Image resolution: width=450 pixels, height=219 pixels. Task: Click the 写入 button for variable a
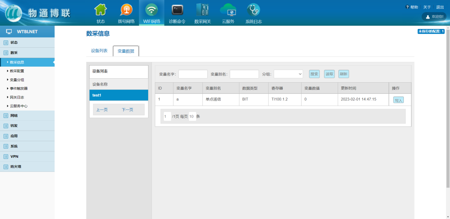tap(398, 100)
